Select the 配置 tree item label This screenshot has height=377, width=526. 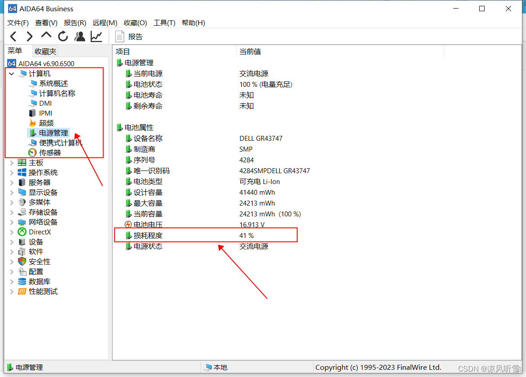pos(36,272)
